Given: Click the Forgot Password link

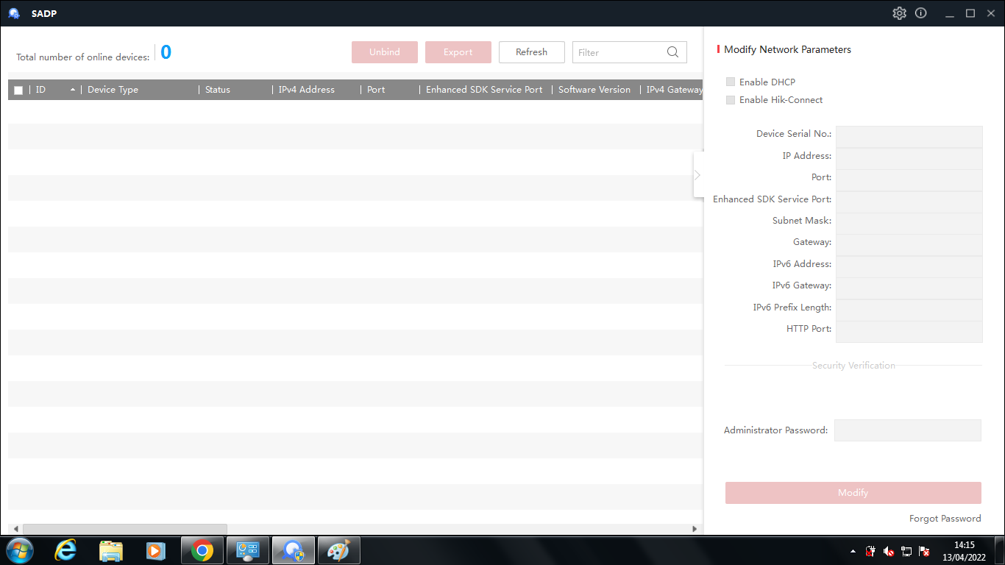Looking at the screenshot, I should pyautogui.click(x=945, y=519).
